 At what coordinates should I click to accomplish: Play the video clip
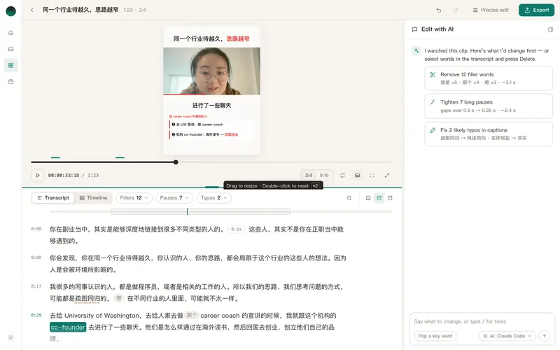click(38, 176)
